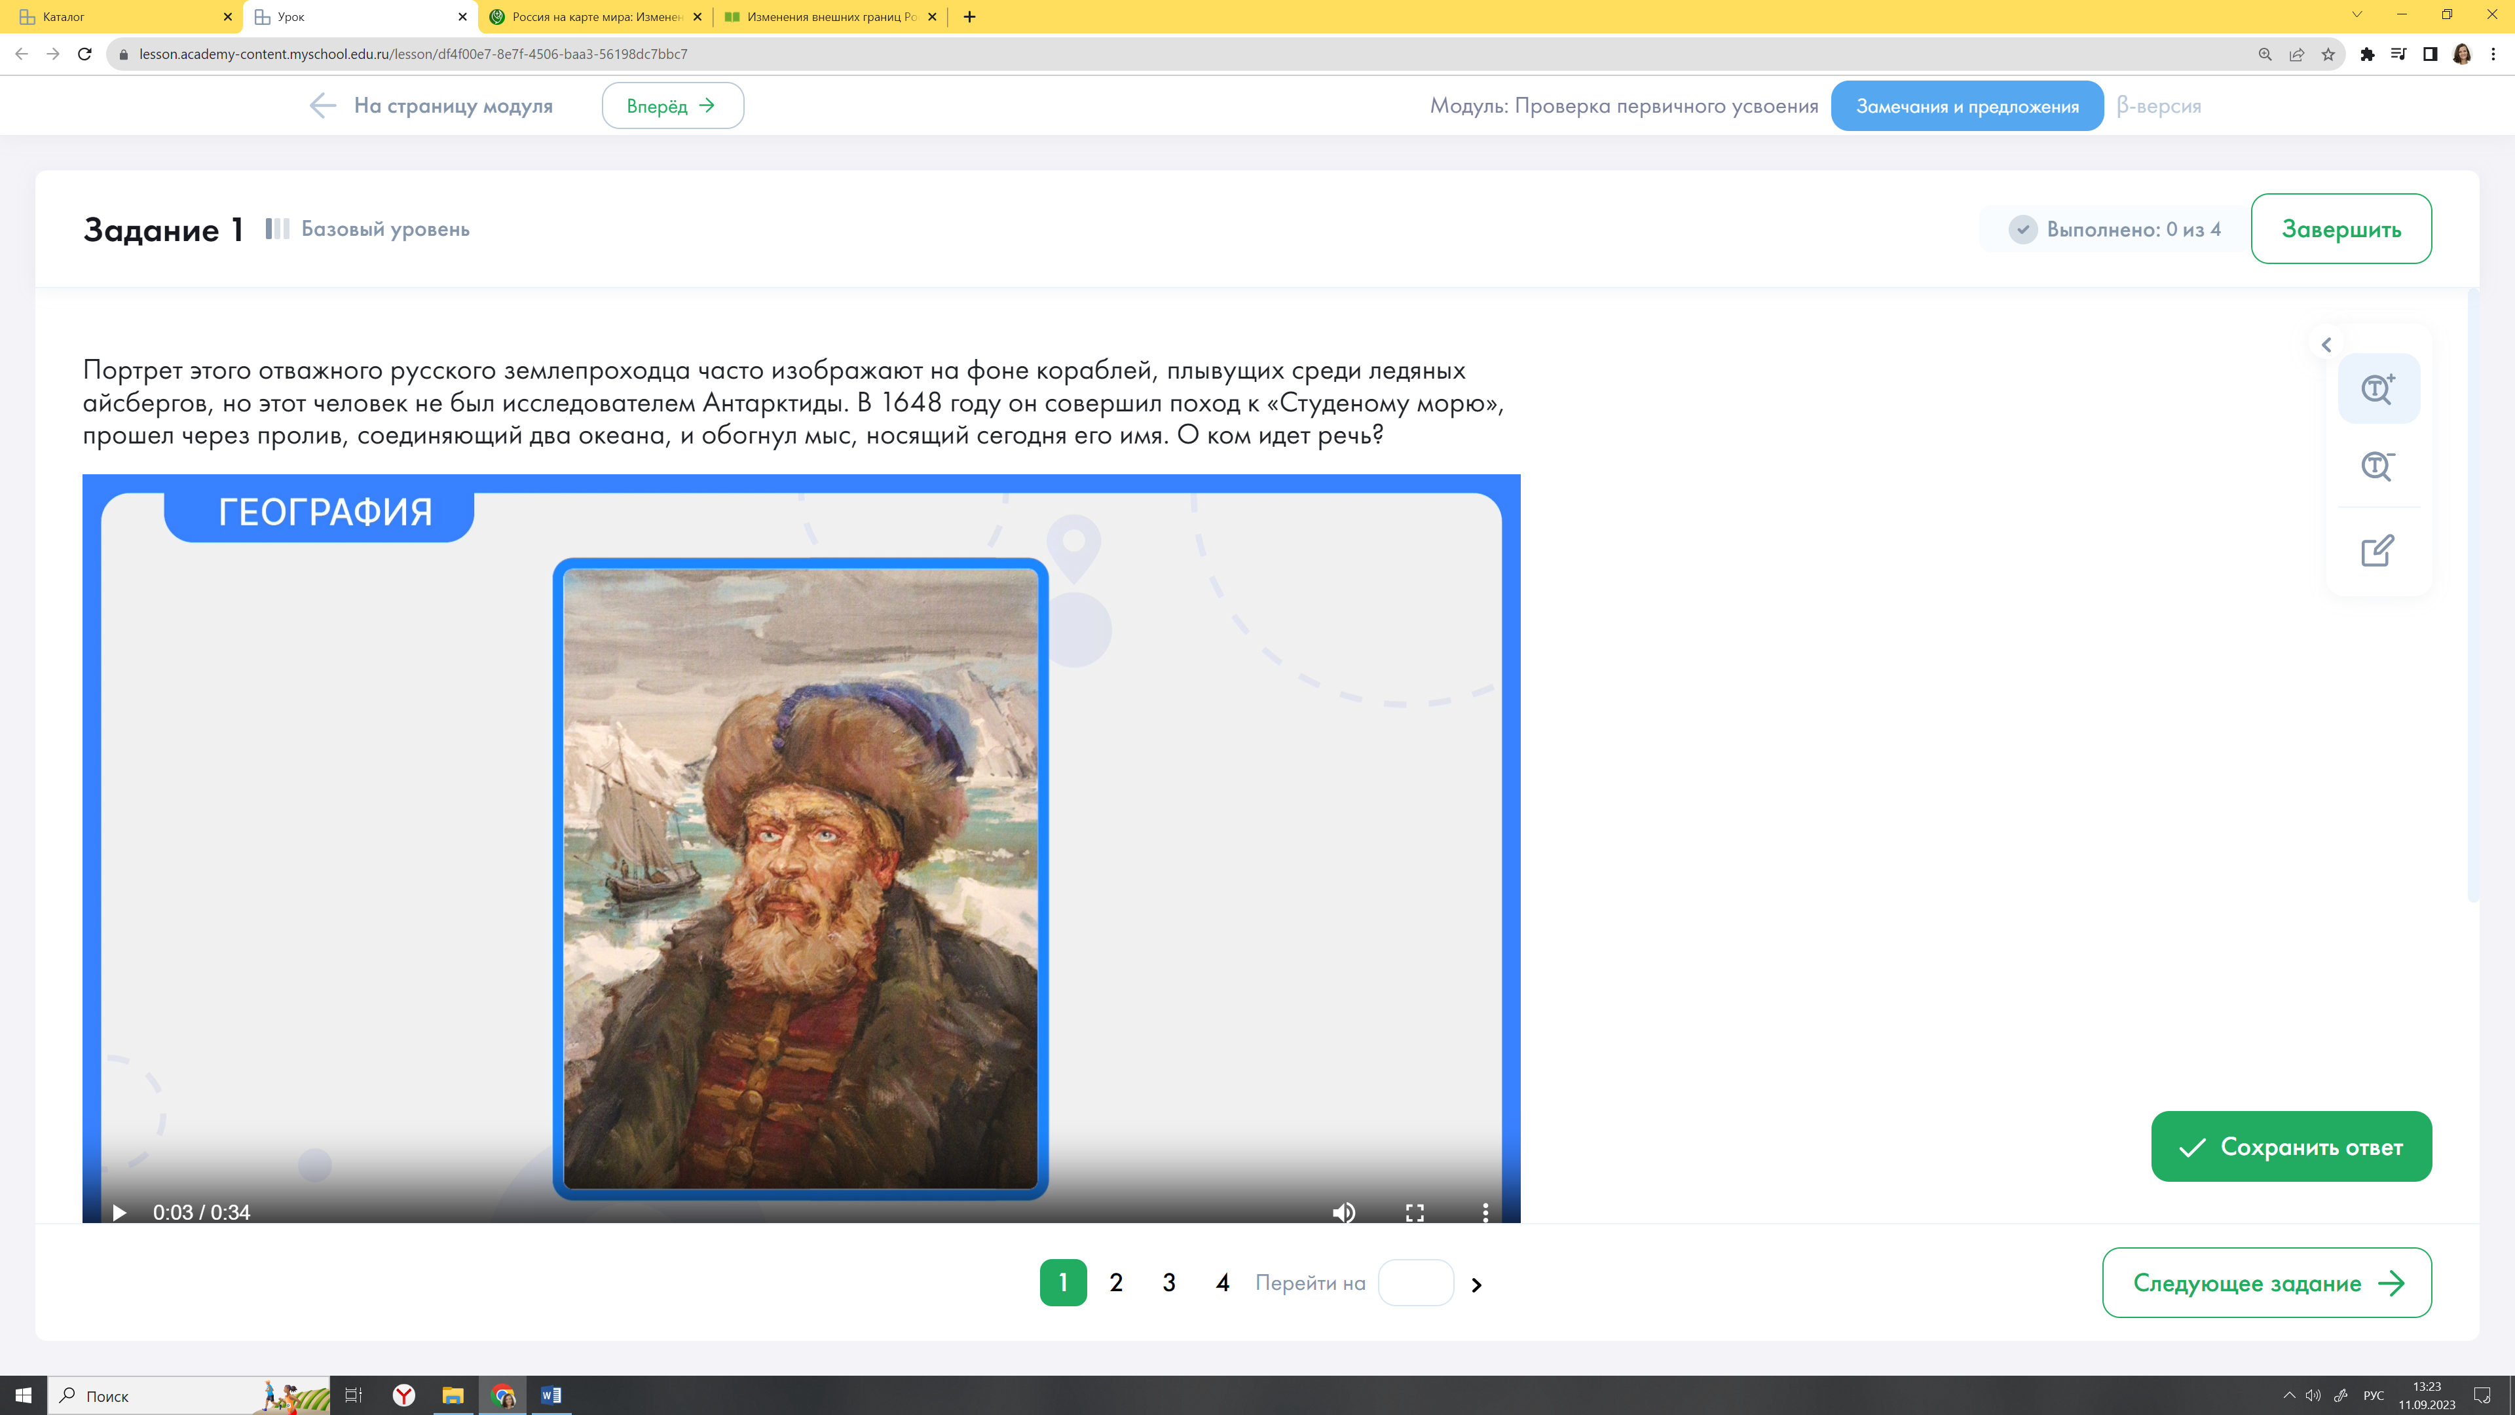Switch to Изменения внешних границ tab
This screenshot has height=1415, width=2515.
coord(831,16)
